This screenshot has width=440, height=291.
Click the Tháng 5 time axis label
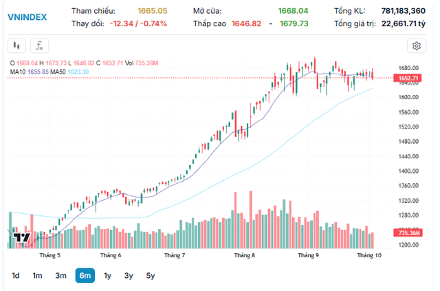coord(49,255)
